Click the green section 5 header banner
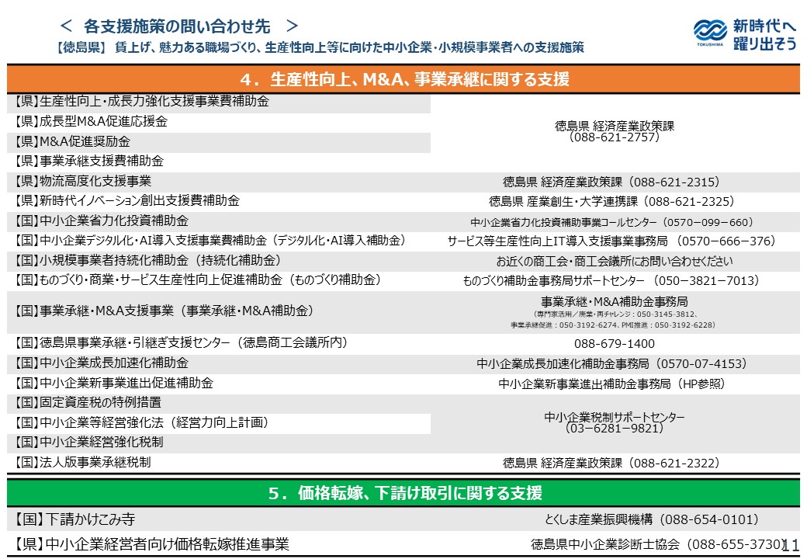 click(403, 495)
